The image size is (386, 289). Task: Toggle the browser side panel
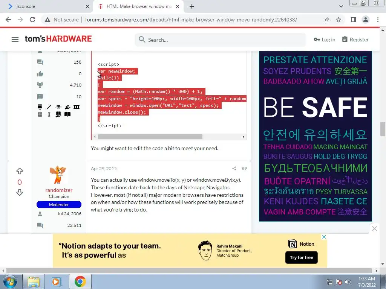tap(354, 20)
